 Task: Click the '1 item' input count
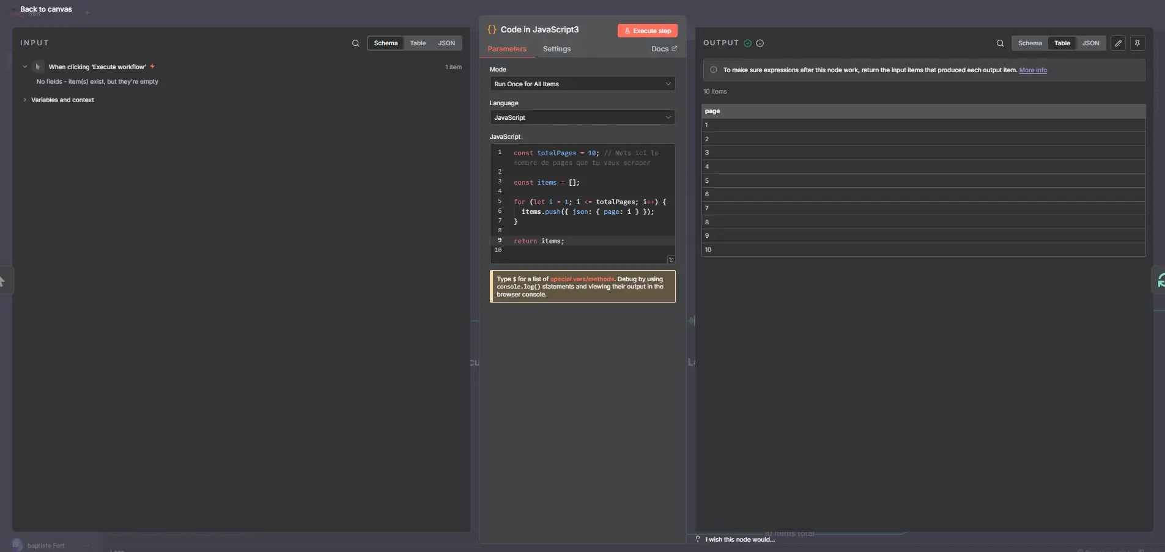point(453,67)
